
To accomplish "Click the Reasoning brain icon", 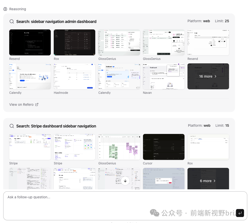I will click(5, 9).
